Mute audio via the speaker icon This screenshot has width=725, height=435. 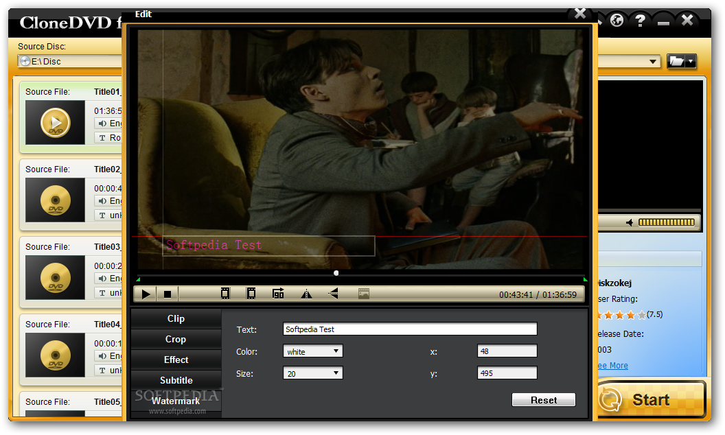coord(630,223)
